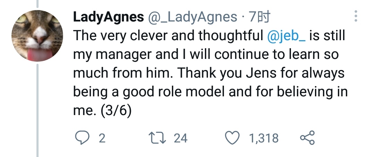Like the tweet with the heart icon

(232, 138)
